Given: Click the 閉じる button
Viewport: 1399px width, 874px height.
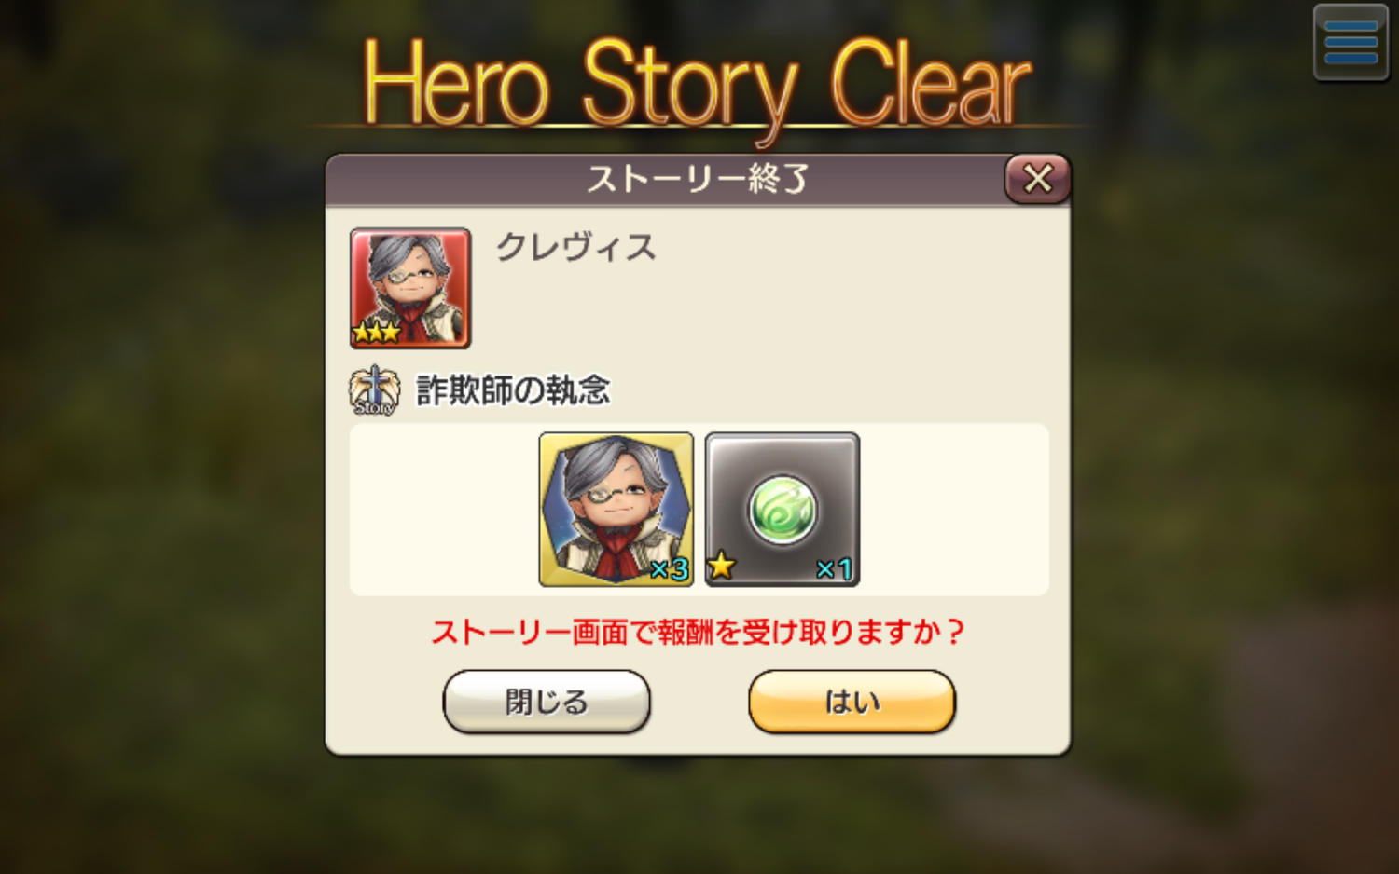Looking at the screenshot, I should (547, 702).
